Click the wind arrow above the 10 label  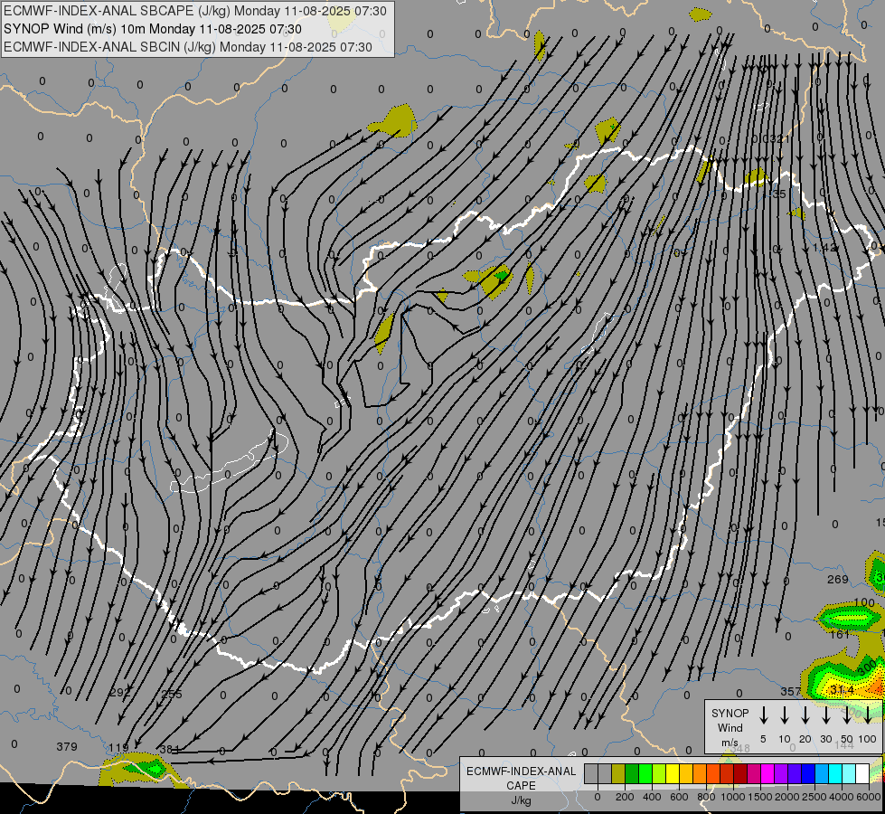[785, 715]
